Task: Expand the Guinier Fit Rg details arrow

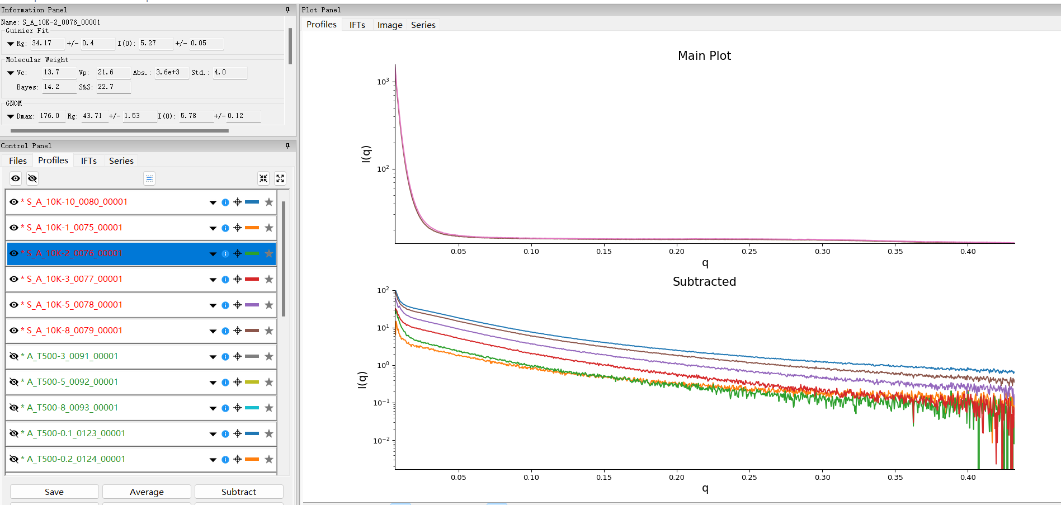Action: 11,44
